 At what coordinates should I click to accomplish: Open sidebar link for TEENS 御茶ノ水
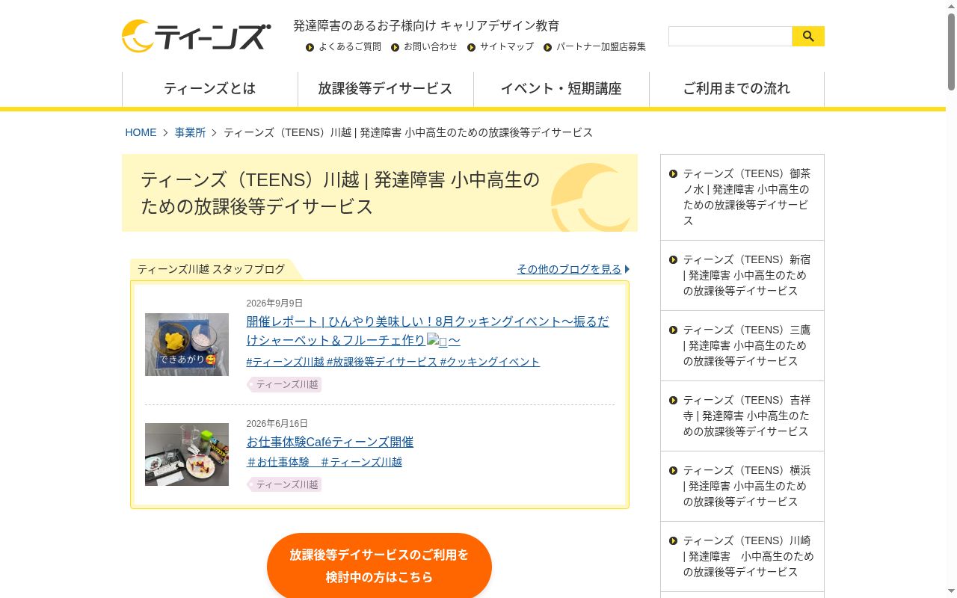coord(742,197)
